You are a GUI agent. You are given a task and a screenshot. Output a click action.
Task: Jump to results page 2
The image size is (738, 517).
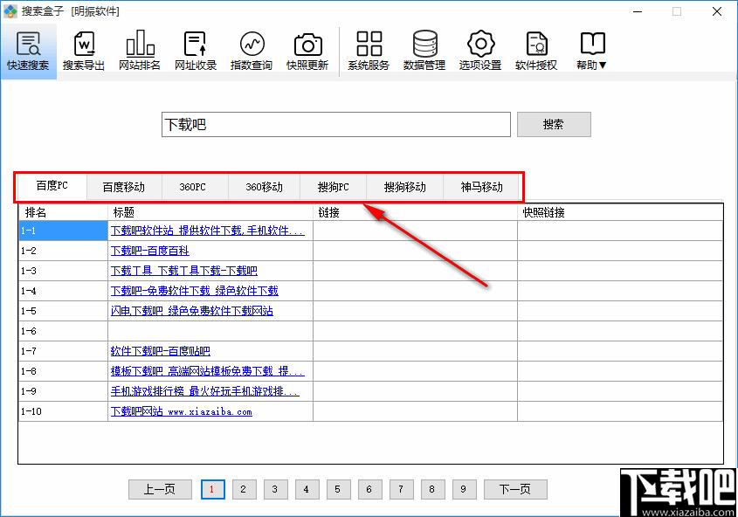click(x=245, y=489)
